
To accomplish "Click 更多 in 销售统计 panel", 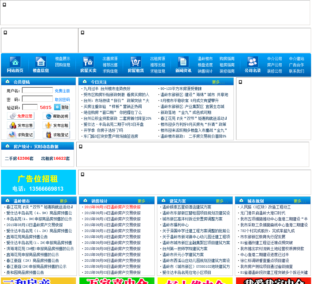I will [x=144, y=201].
